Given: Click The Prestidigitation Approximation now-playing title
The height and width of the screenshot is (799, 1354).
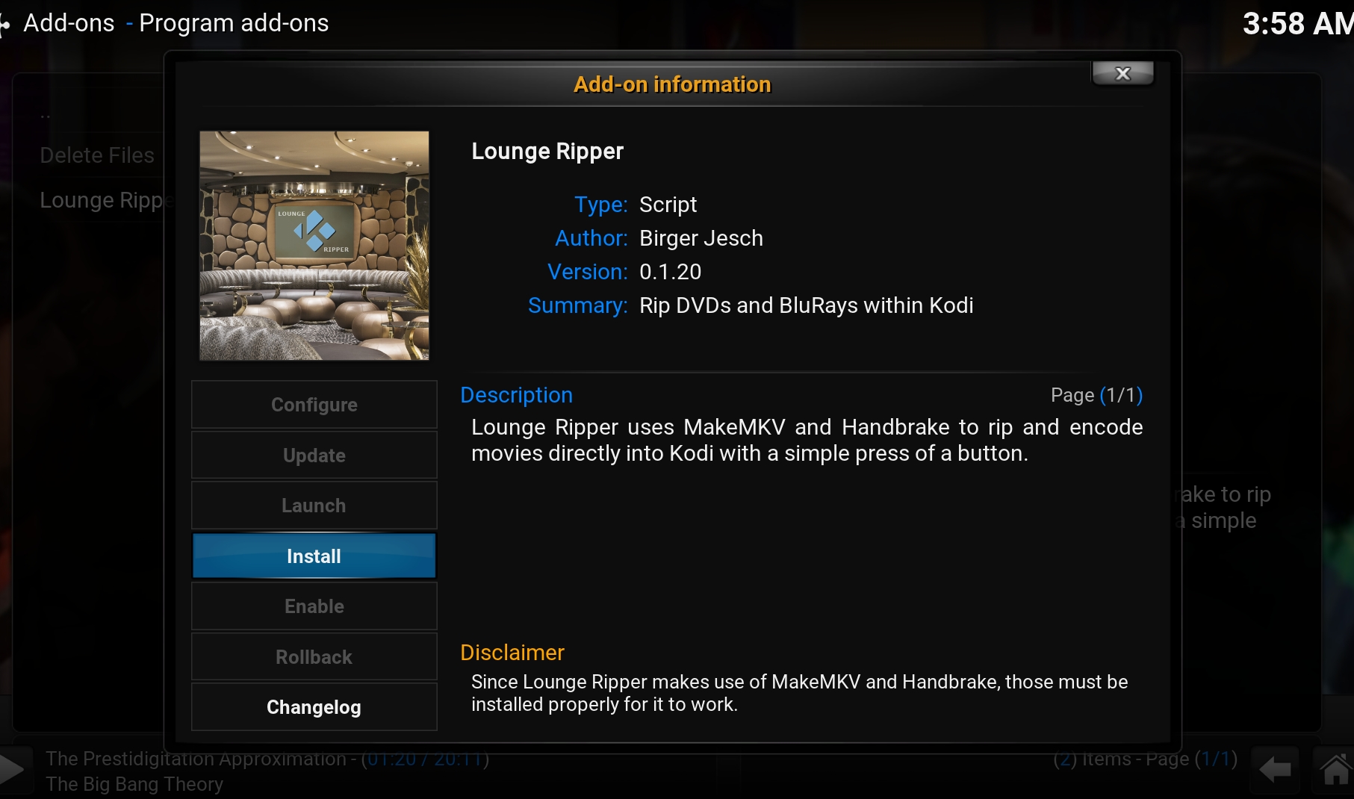Looking at the screenshot, I should pyautogui.click(x=196, y=759).
